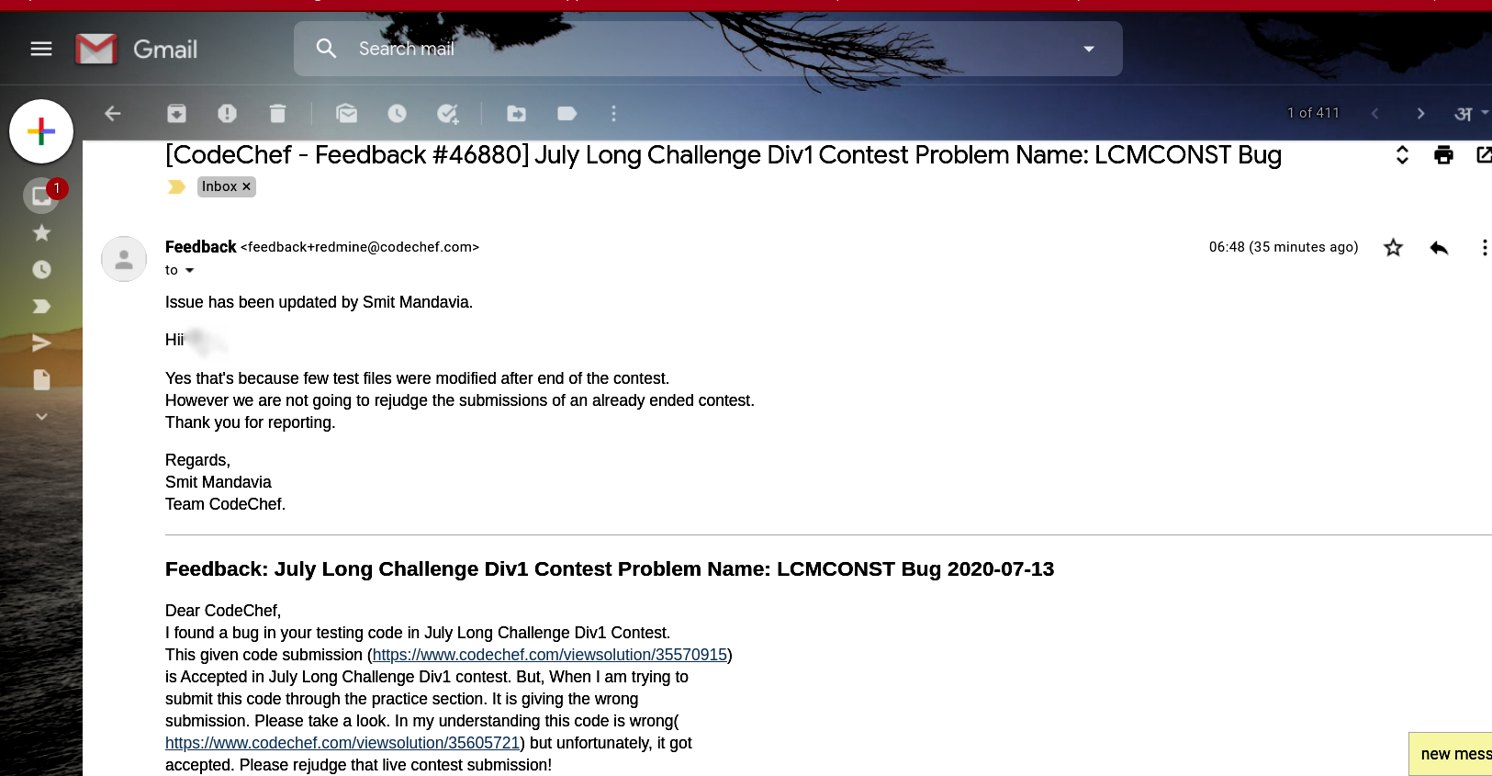1492x776 pixels.
Task: Delete this email with trash icon
Action: 277,113
